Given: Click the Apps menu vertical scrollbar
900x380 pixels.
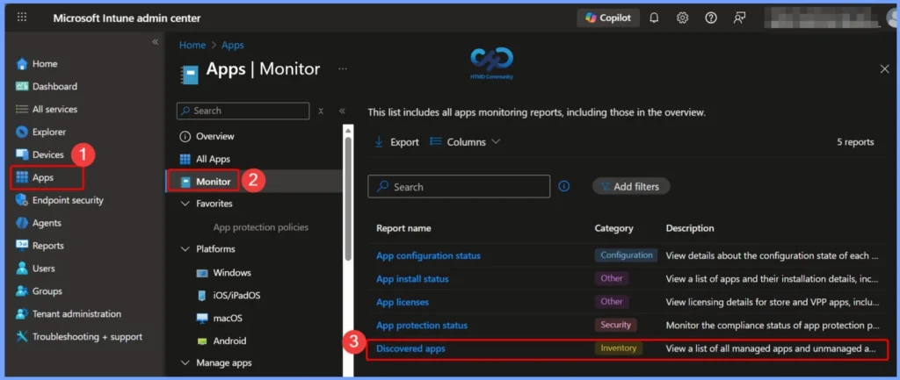Looking at the screenshot, I should pos(348,197).
